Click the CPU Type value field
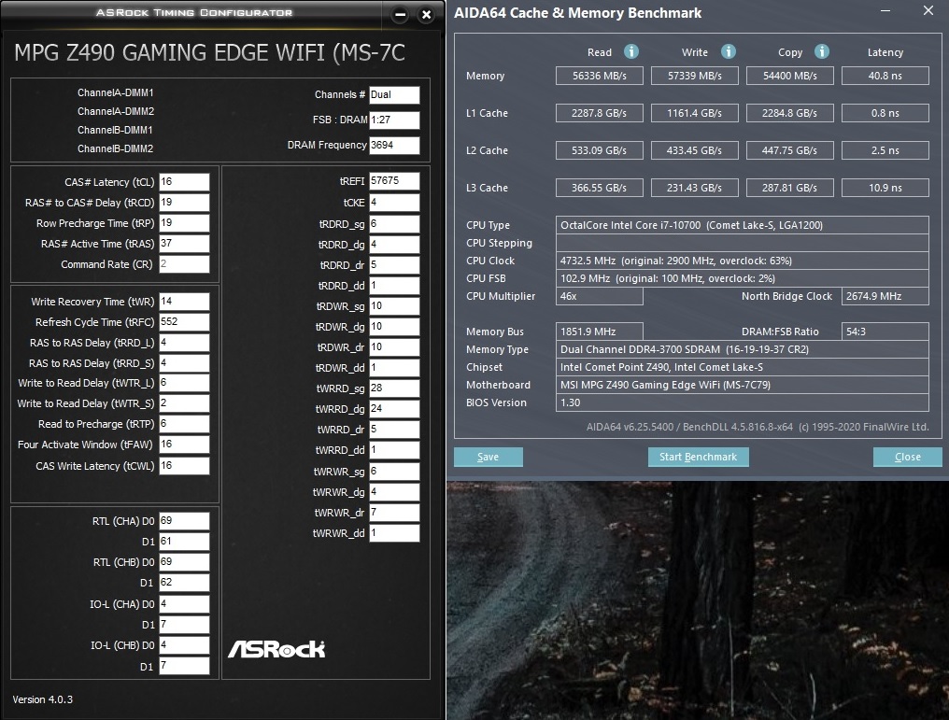This screenshot has width=949, height=720. pyautogui.click(x=742, y=225)
